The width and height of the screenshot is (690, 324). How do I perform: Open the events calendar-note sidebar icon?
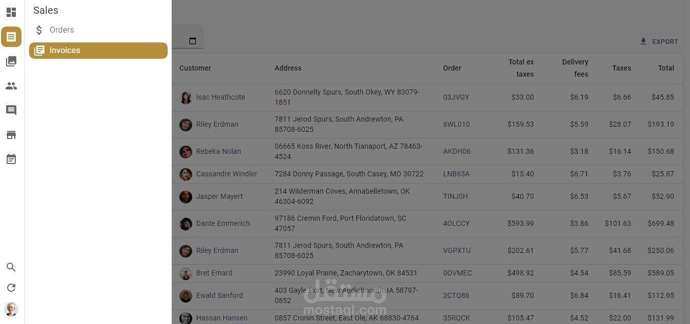pyautogui.click(x=11, y=159)
